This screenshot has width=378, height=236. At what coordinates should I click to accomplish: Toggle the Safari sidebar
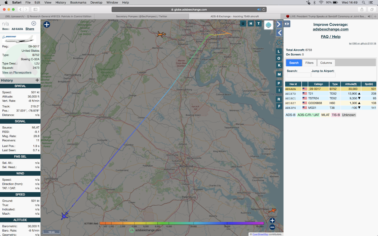(35, 9)
